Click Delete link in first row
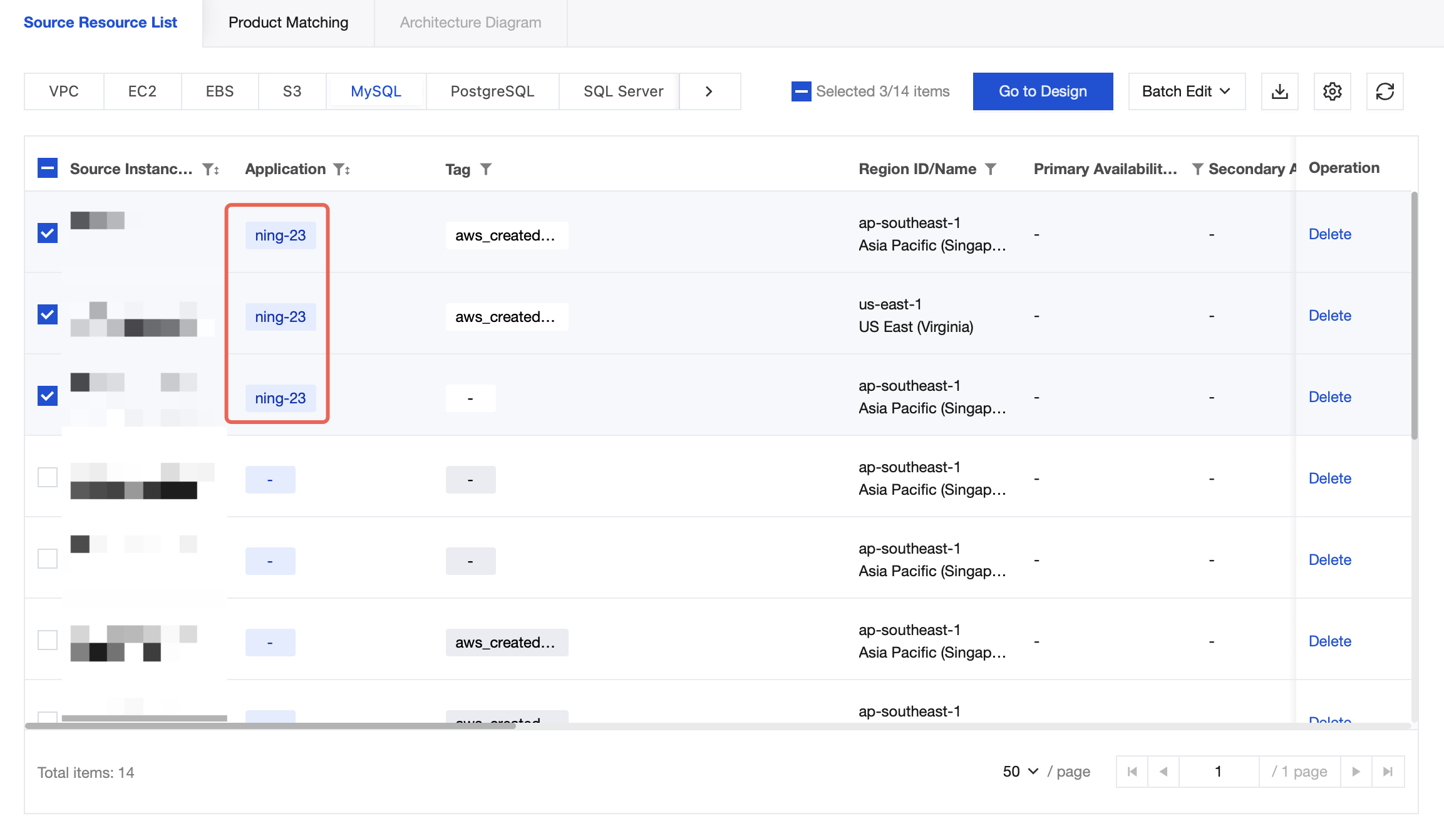The width and height of the screenshot is (1444, 838). pyautogui.click(x=1329, y=234)
